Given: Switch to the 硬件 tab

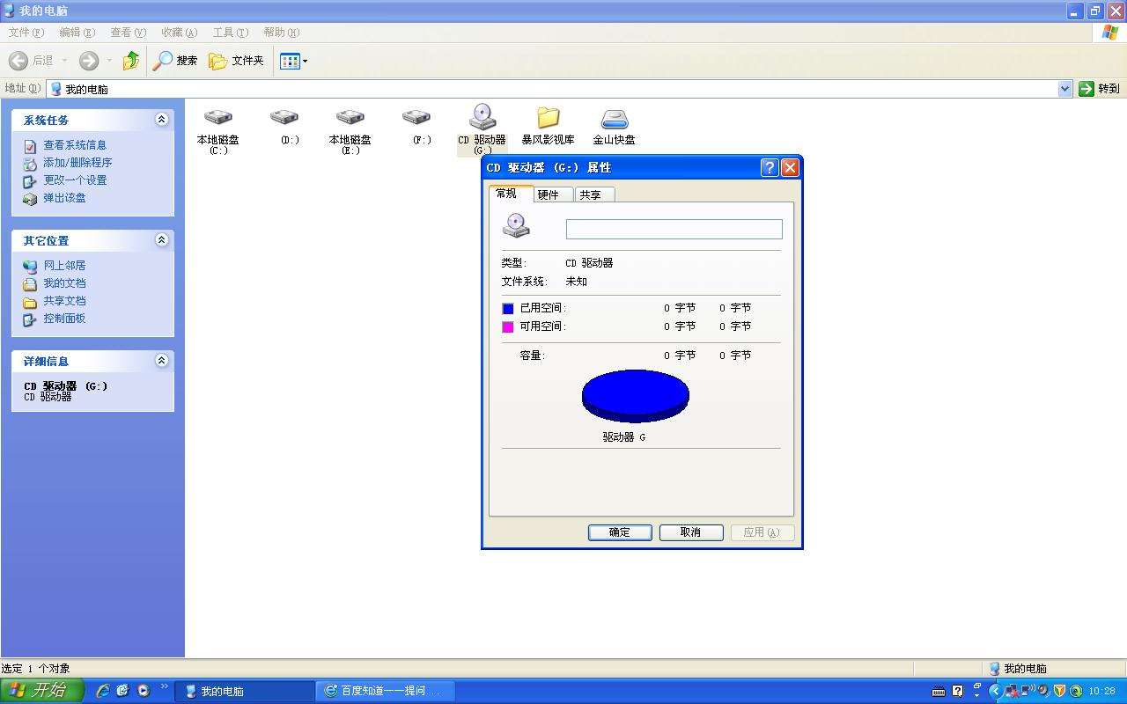Looking at the screenshot, I should tap(554, 194).
